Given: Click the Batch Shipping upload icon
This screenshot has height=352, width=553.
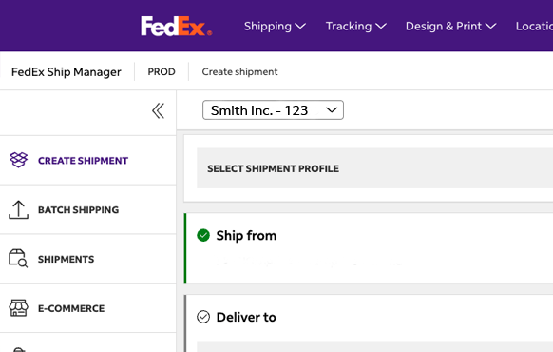Looking at the screenshot, I should (x=18, y=209).
